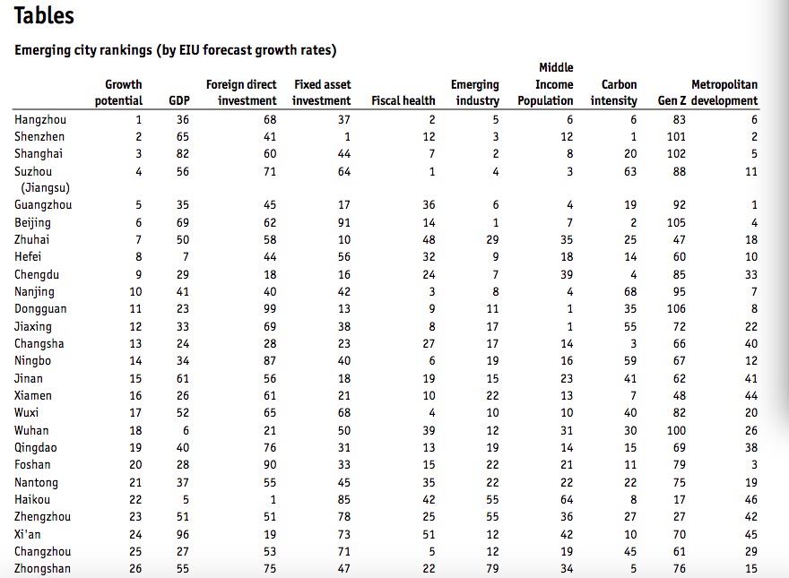
Task: Select the Xi'an row label
Action: tap(28, 534)
